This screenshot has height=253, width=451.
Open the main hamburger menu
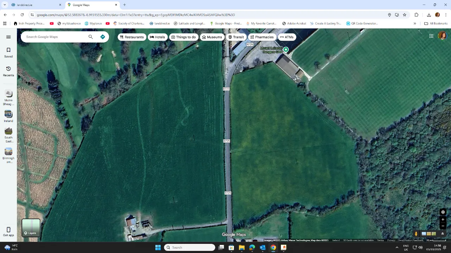click(x=8, y=37)
